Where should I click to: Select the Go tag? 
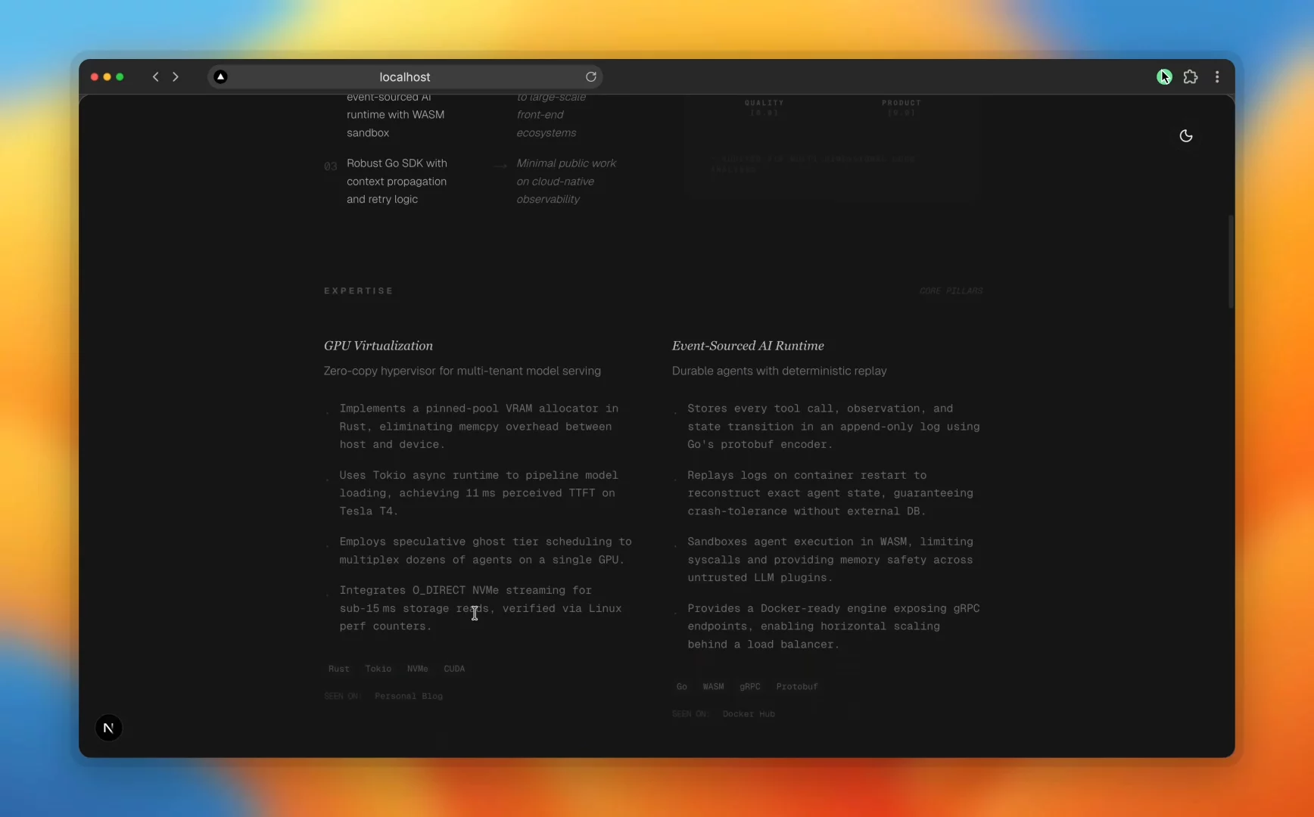pyautogui.click(x=682, y=687)
